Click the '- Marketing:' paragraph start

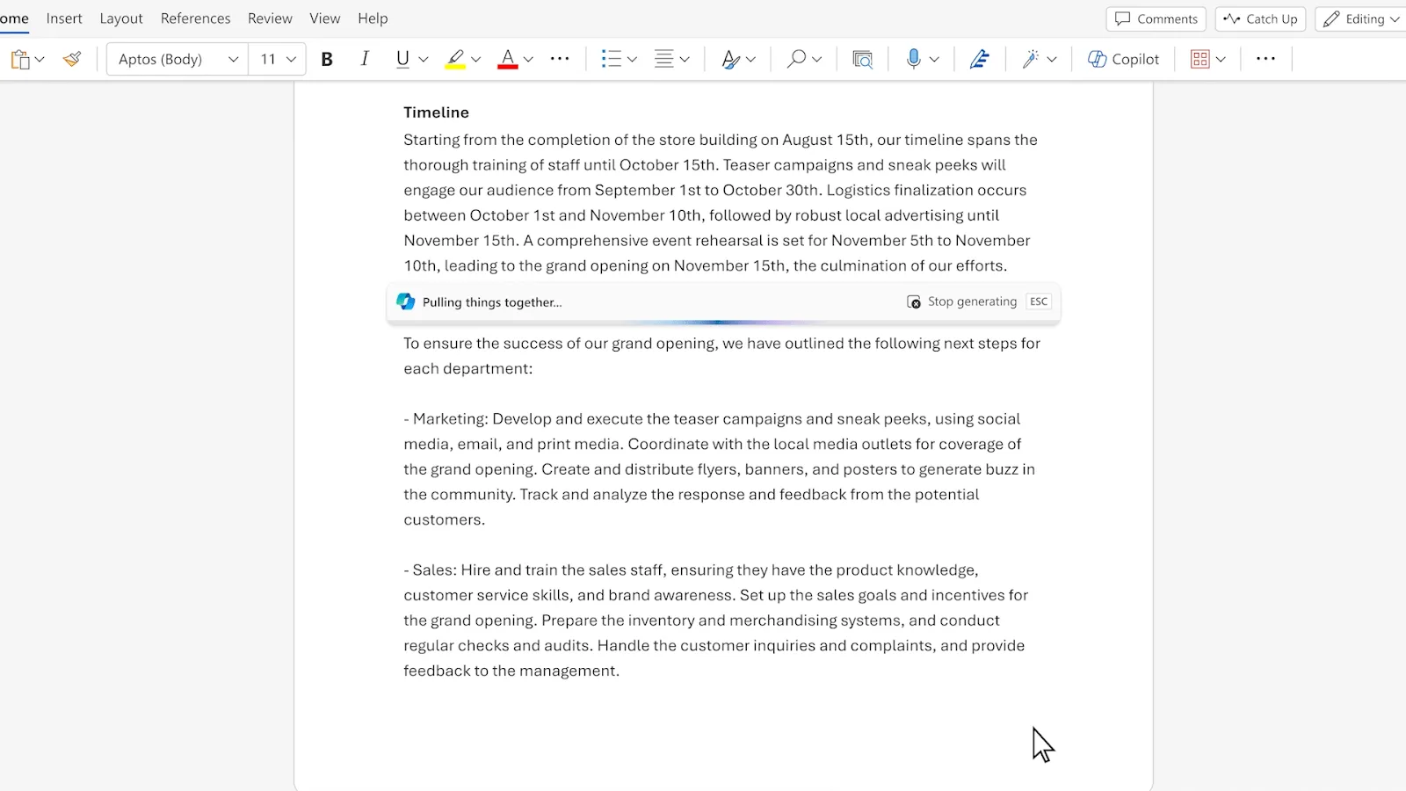(x=446, y=419)
